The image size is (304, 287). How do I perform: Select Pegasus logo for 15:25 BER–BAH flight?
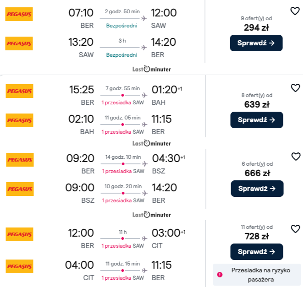(19, 91)
